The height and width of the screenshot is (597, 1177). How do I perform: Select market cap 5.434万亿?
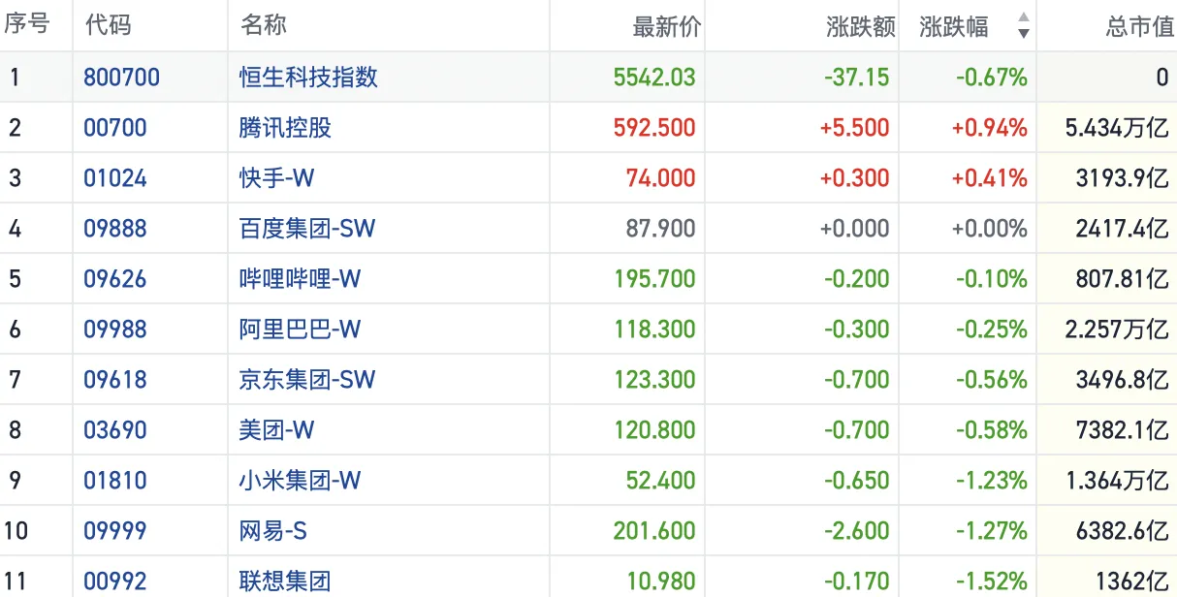pos(1117,128)
